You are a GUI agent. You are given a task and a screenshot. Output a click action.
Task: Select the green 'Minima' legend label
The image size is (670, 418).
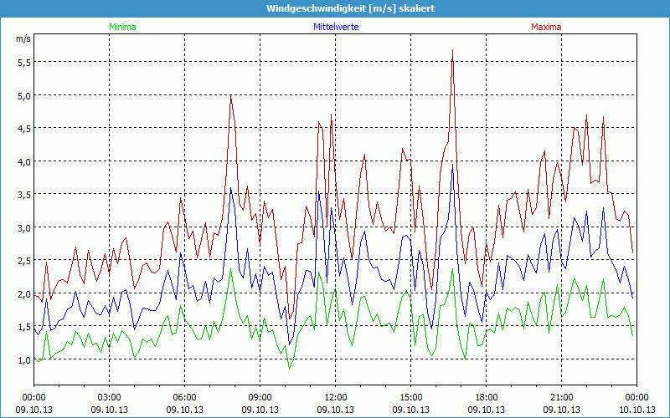122,27
